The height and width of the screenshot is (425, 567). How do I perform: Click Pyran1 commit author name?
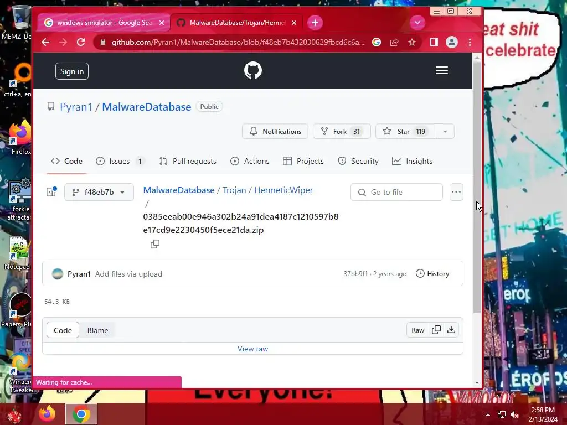[79, 274]
